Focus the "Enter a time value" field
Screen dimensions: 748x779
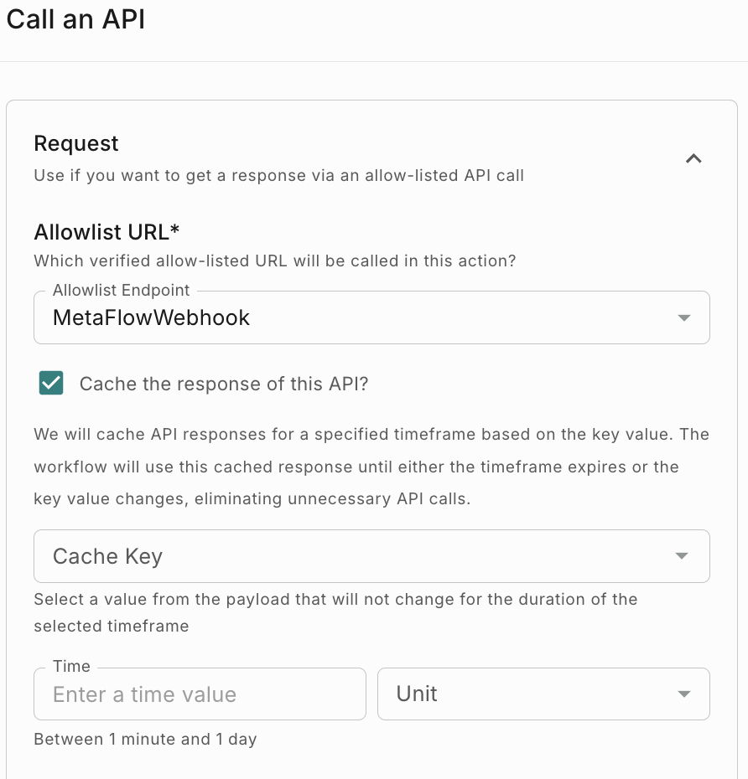(x=200, y=694)
